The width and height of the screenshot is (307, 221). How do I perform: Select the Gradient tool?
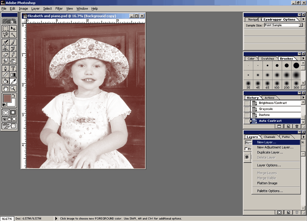[x=13, y=75]
